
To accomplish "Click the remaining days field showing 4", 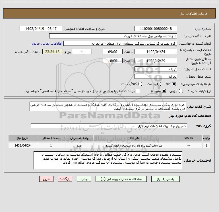I will pos(82,52).
